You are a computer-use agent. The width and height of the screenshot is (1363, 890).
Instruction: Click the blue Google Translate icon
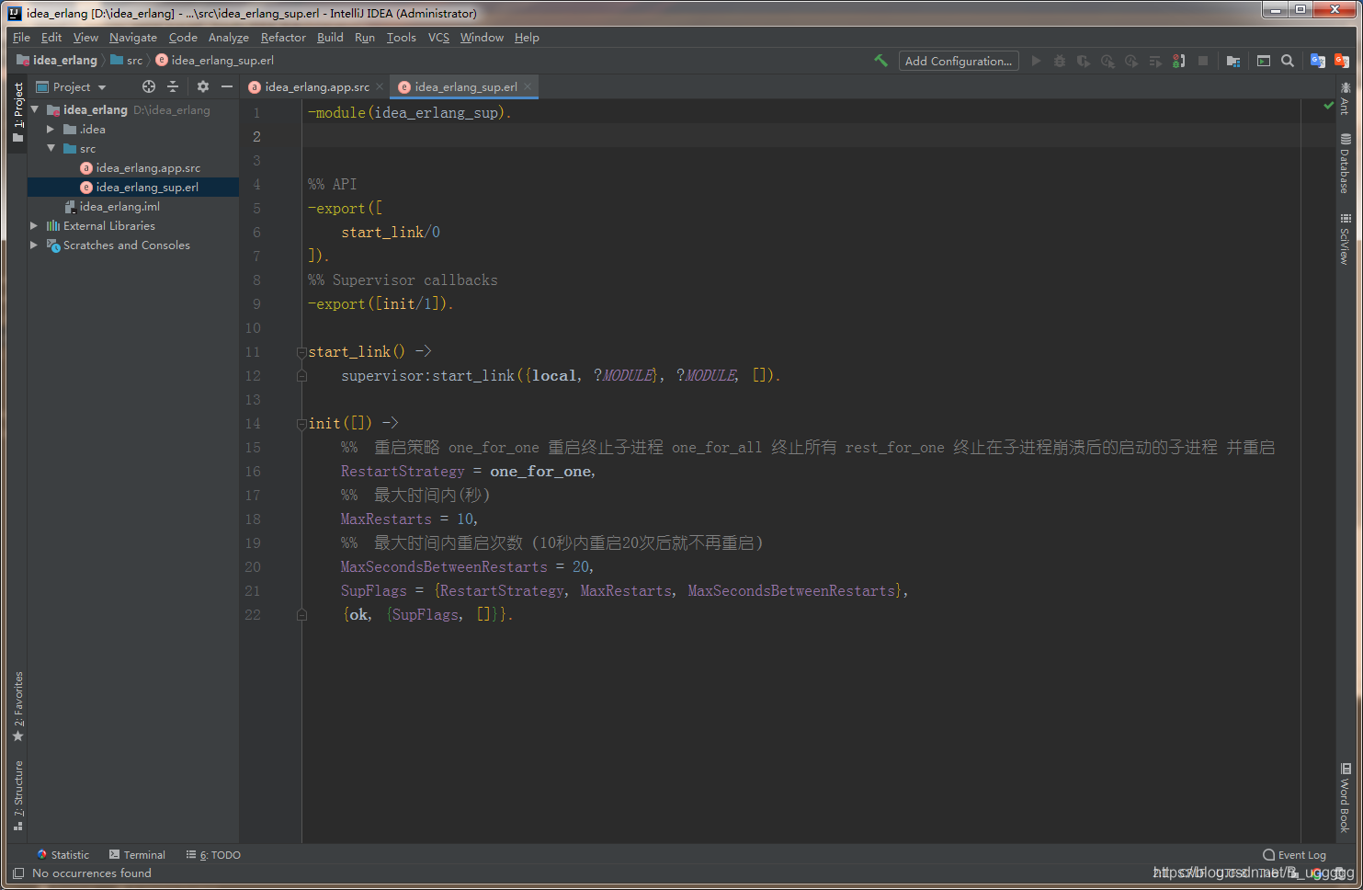pyautogui.click(x=1318, y=61)
